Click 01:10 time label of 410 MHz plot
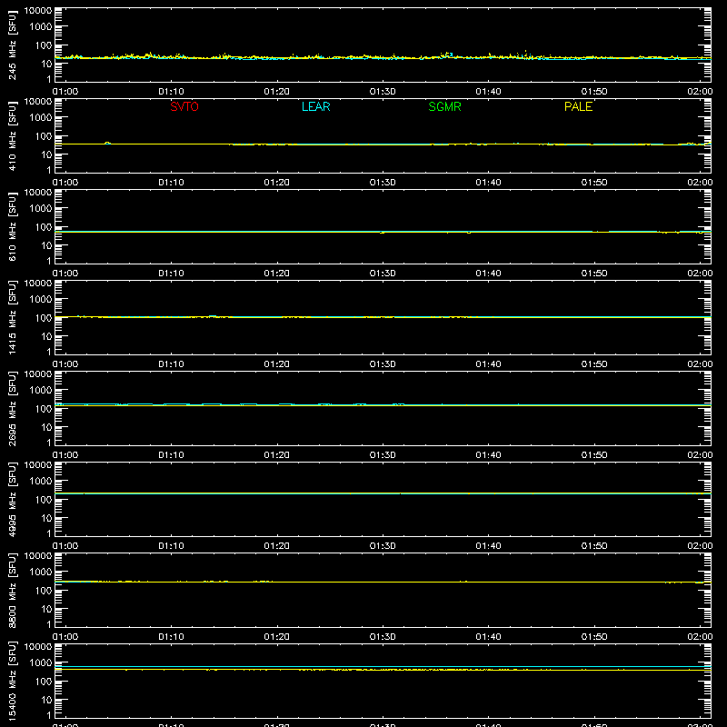Viewport: 727px width, 727px height. [x=171, y=183]
